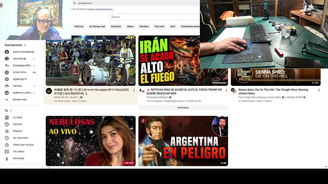Viewport: 328px width, 184px height.
Task: Switch to the Pop rock chip
Action: tap(159, 27)
